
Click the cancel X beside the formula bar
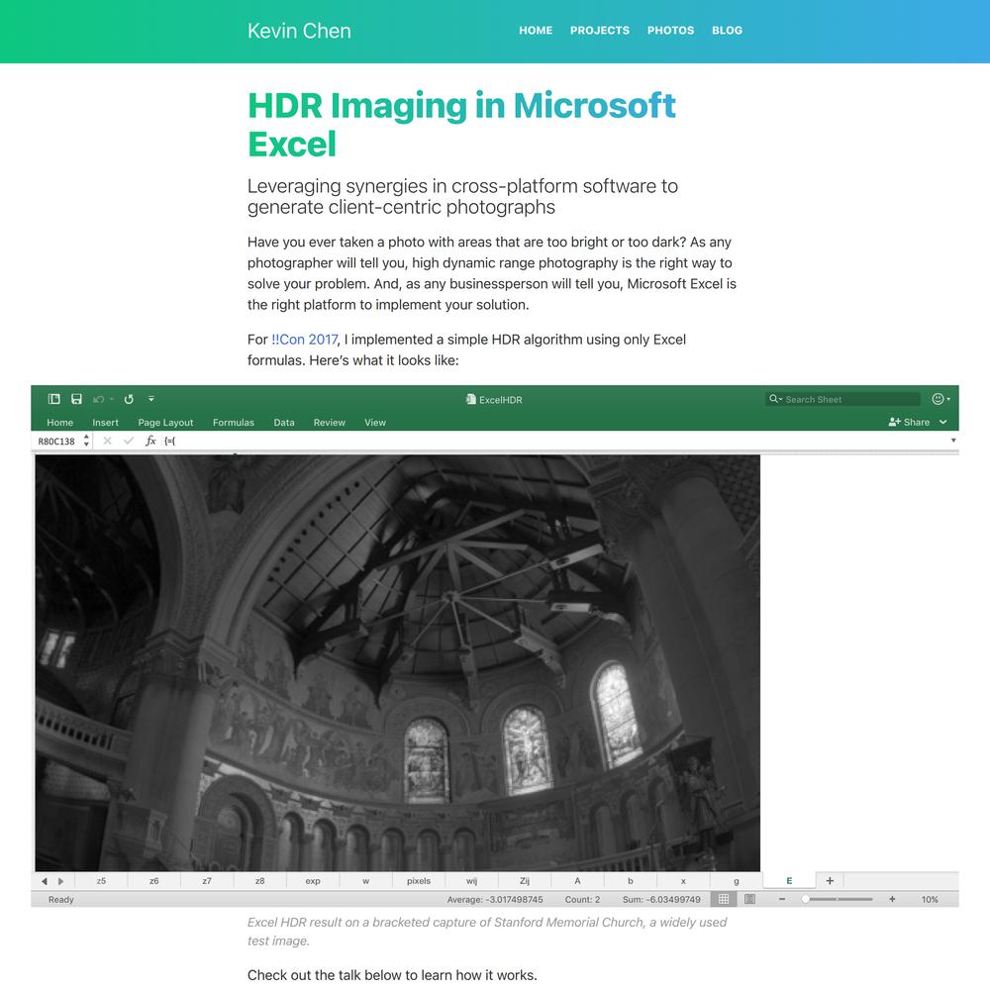click(107, 441)
